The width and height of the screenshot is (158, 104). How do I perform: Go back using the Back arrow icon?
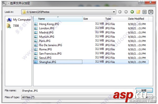120,12
